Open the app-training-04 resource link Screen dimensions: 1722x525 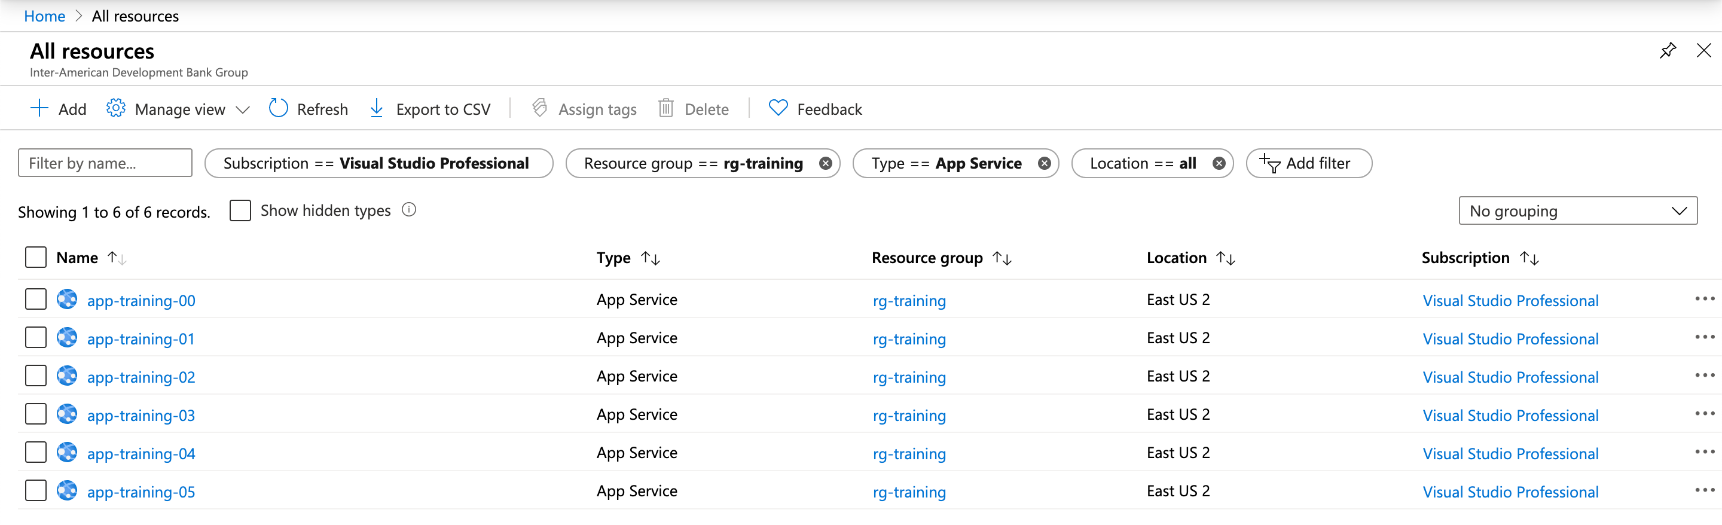point(141,453)
